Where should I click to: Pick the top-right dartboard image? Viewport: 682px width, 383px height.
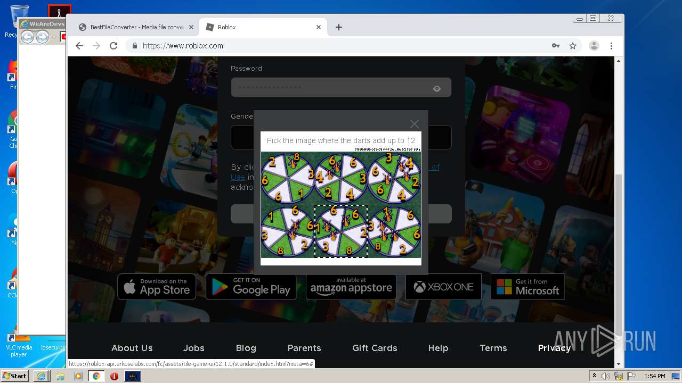pyautogui.click(x=394, y=178)
